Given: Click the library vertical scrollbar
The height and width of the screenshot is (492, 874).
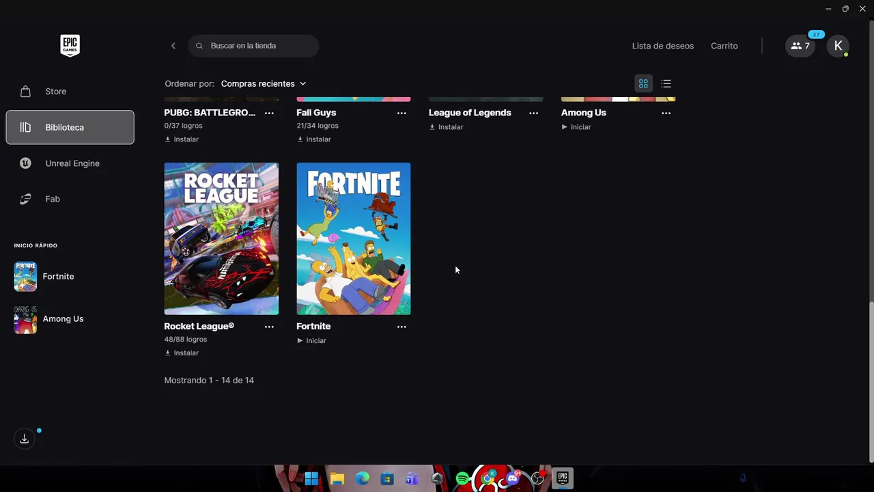Looking at the screenshot, I should [x=870, y=383].
